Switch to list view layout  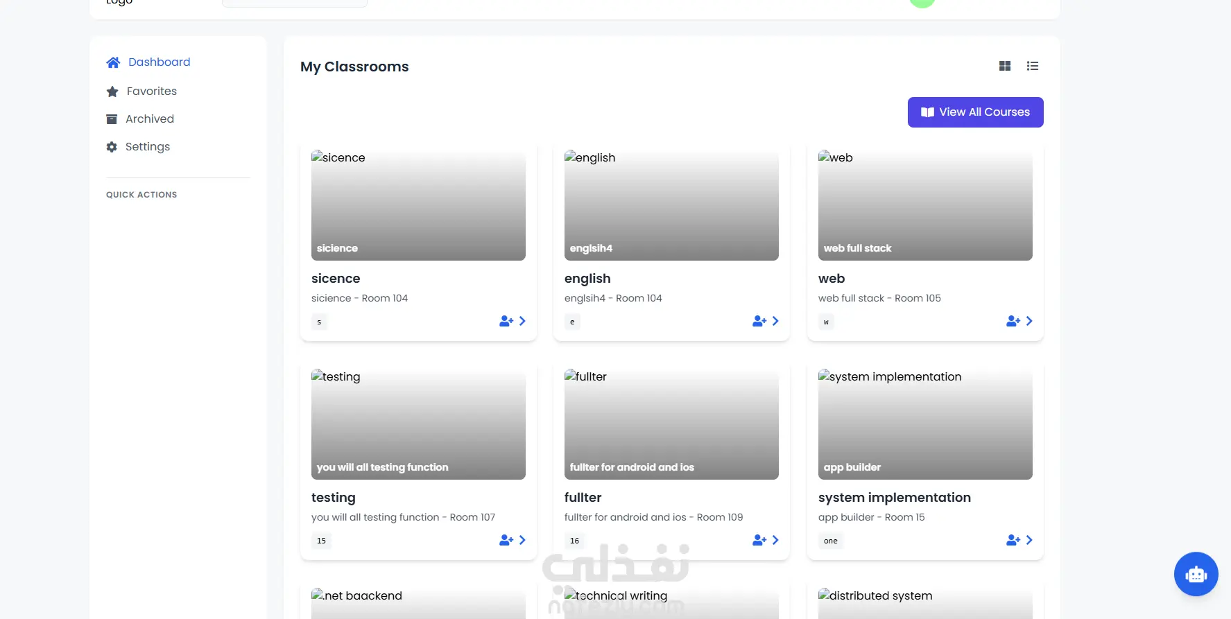1033,66
